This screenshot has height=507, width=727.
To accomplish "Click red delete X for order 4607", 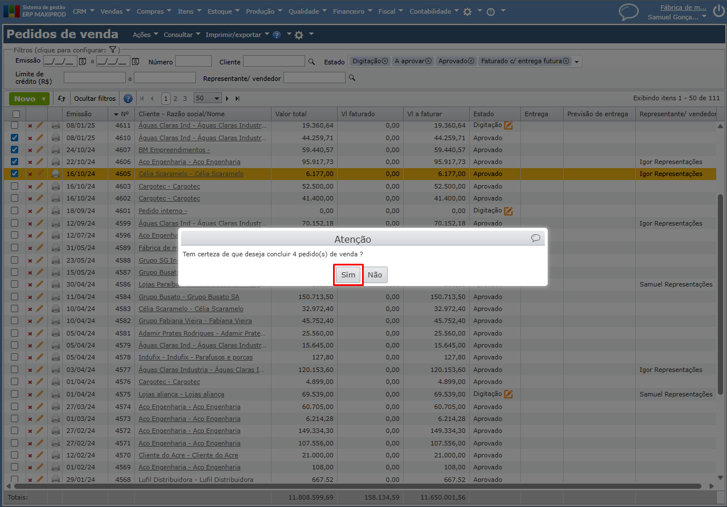I will pyautogui.click(x=30, y=150).
